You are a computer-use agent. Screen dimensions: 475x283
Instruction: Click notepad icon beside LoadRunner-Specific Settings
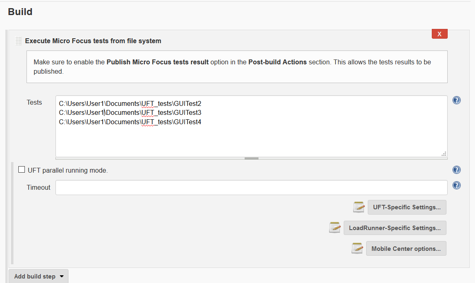coord(335,228)
